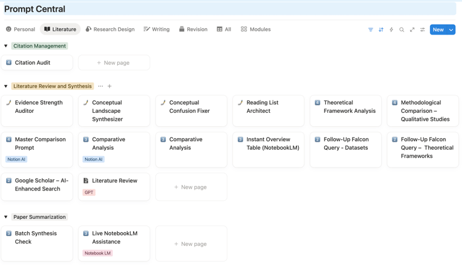Add a New page under Citation Management

[x=114, y=63]
